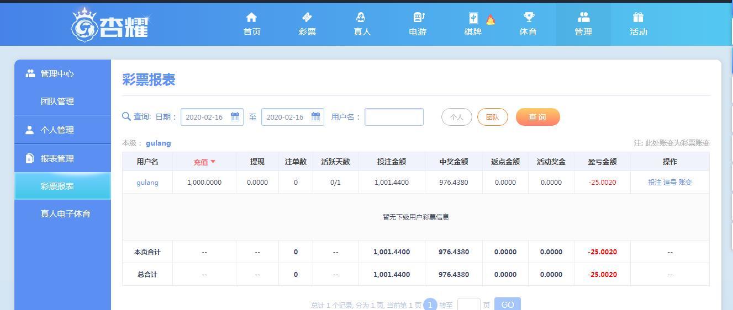Open the 活动 gift icon
This screenshot has width=733, height=310.
(639, 18)
